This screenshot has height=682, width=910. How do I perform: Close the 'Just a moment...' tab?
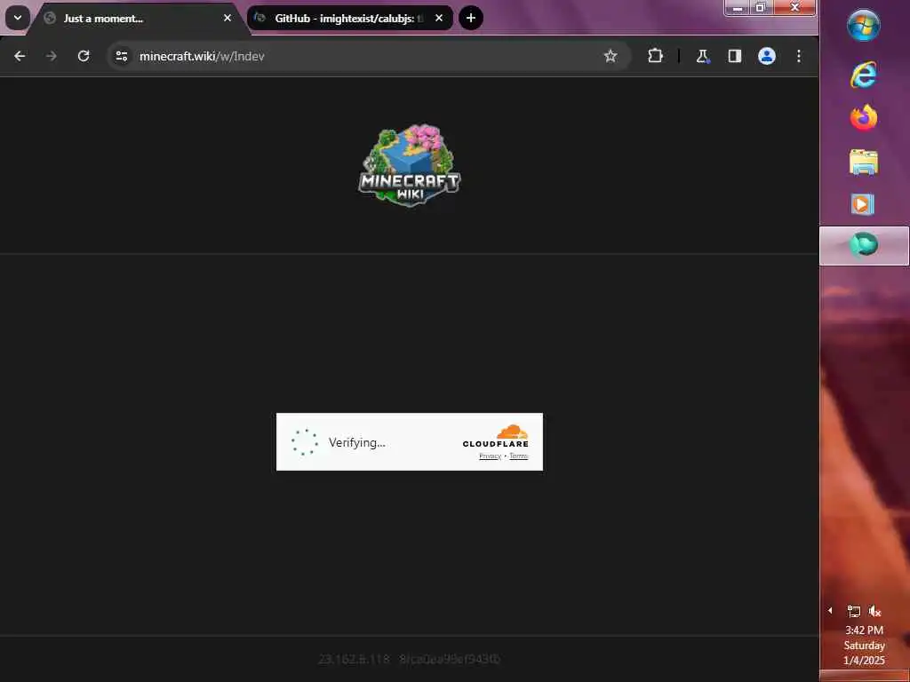click(227, 18)
